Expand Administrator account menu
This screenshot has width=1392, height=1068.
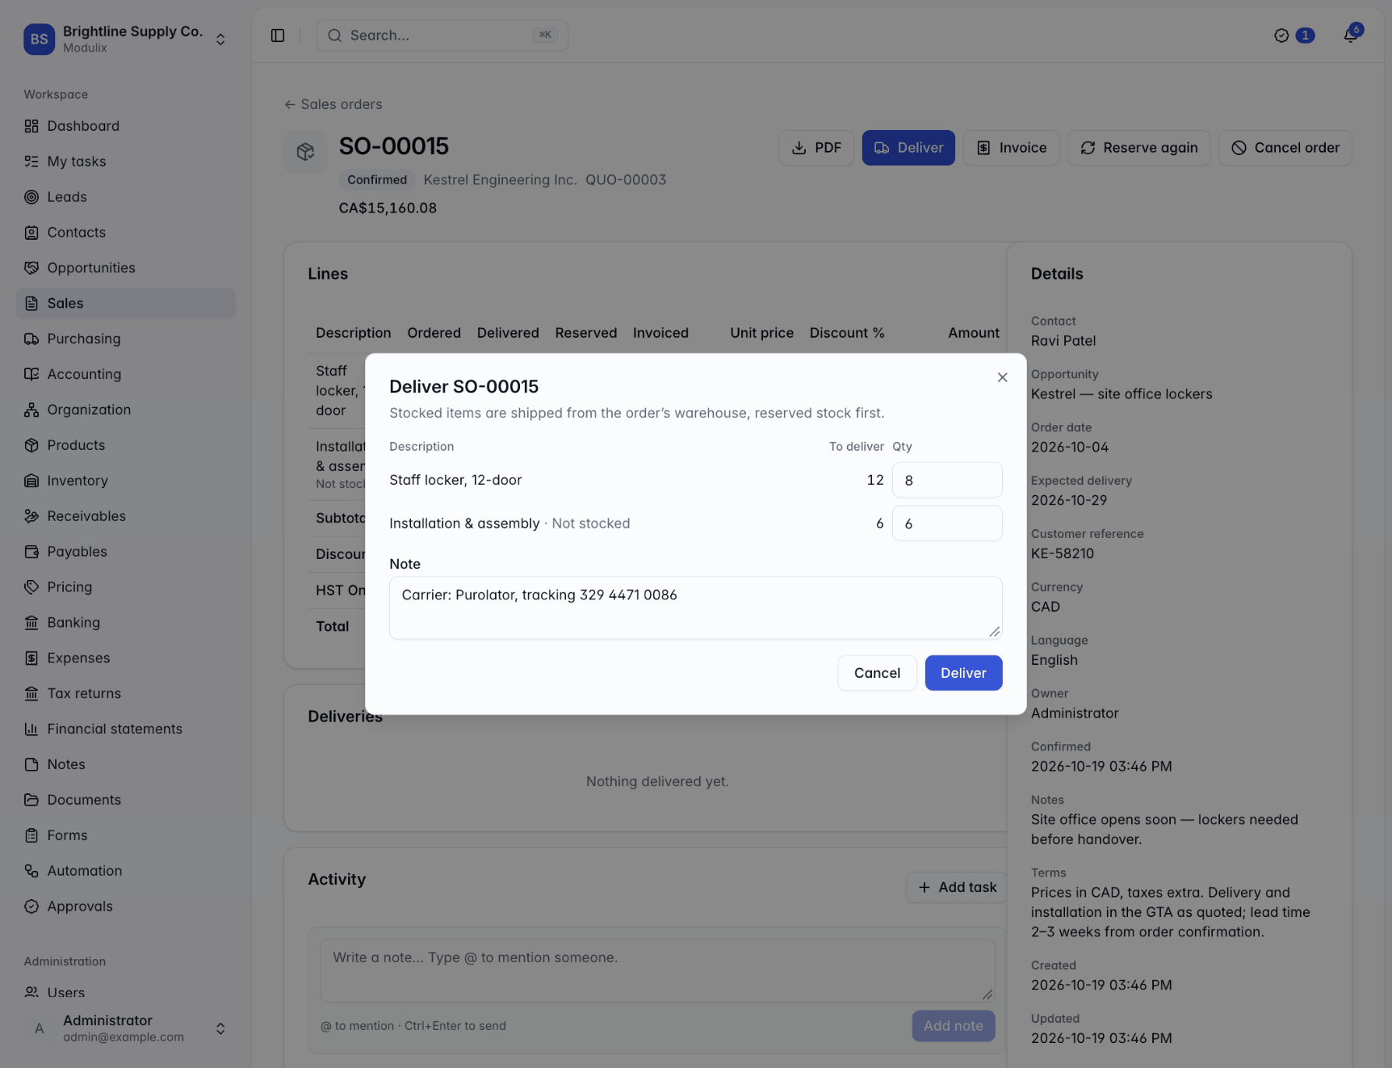point(125,1028)
